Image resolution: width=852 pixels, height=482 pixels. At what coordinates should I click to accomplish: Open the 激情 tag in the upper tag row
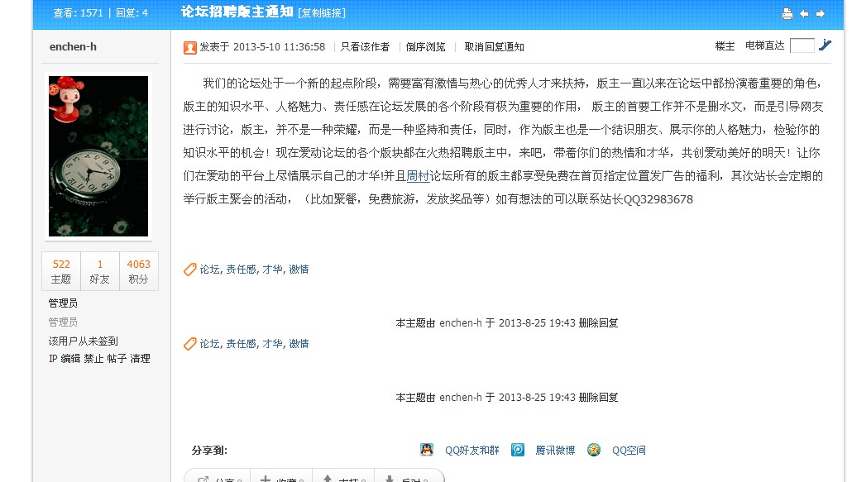pos(299,270)
